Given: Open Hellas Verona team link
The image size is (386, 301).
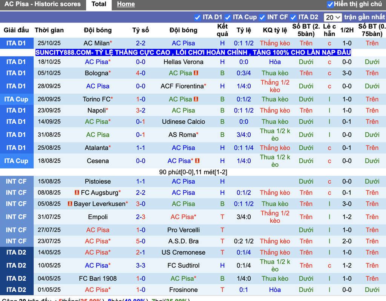Looking at the screenshot, I should (184, 62).
